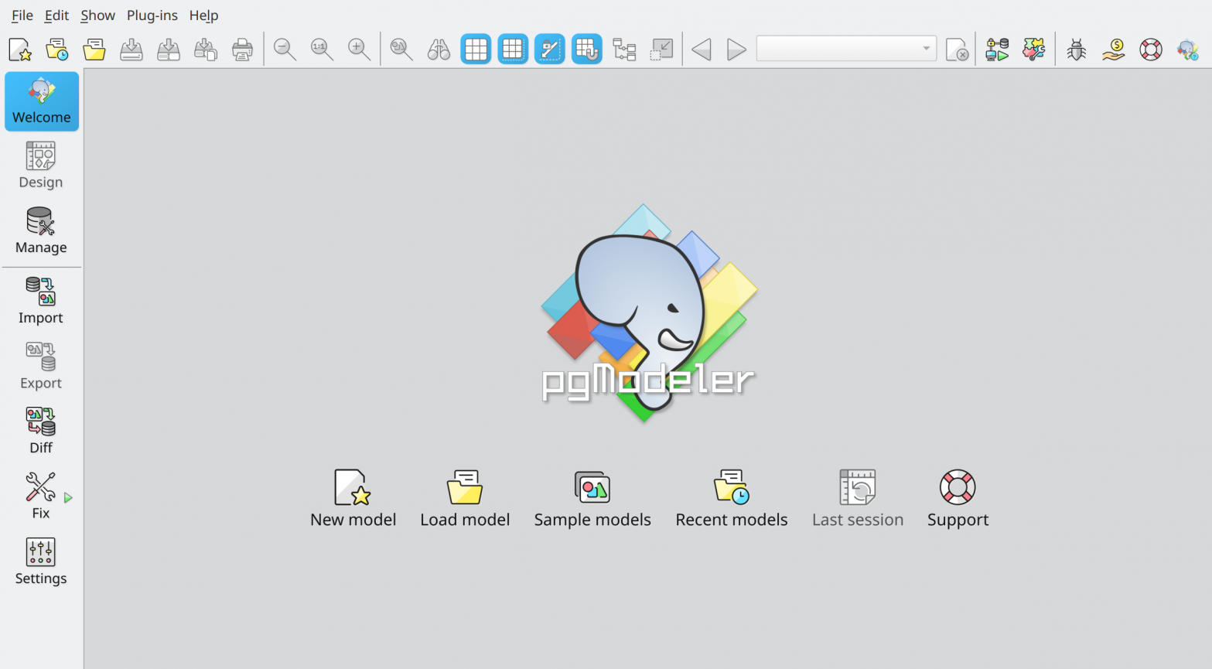Toggle the Show grid button
Image resolution: width=1212 pixels, height=669 pixels.
pos(476,49)
